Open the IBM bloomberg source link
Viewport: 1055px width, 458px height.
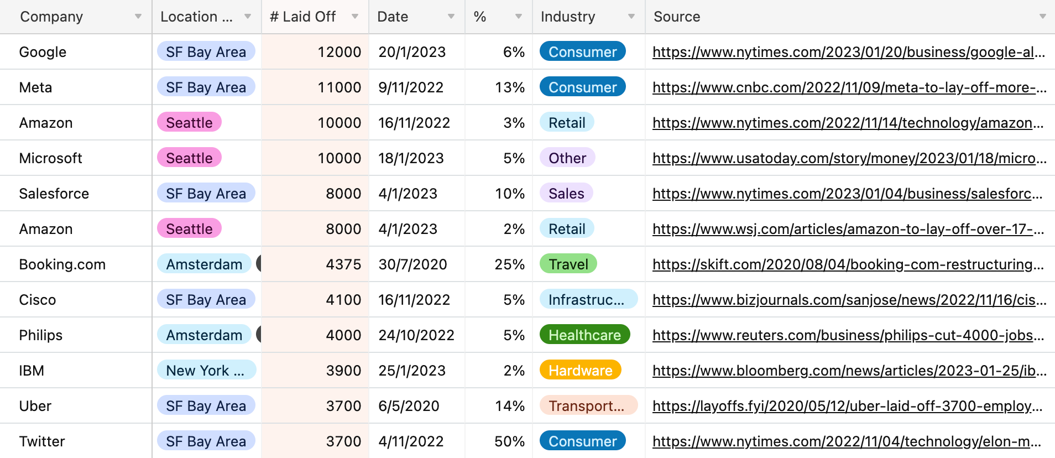849,371
